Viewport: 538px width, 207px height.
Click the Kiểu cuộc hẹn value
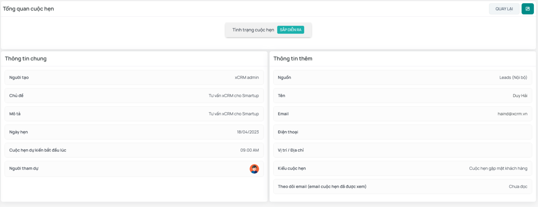point(498,168)
